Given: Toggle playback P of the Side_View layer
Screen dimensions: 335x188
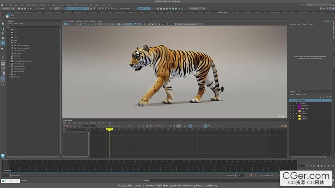Looking at the screenshot, I should [x=294, y=108].
